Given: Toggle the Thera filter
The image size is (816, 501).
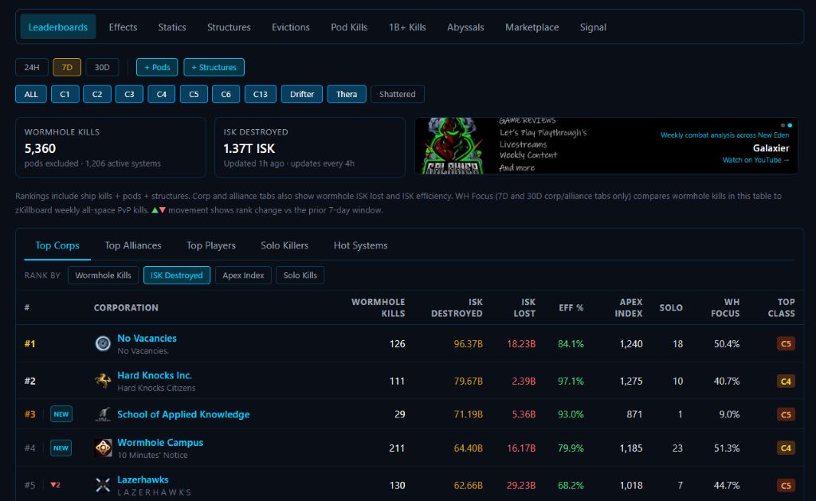Looking at the screenshot, I should click(x=347, y=94).
